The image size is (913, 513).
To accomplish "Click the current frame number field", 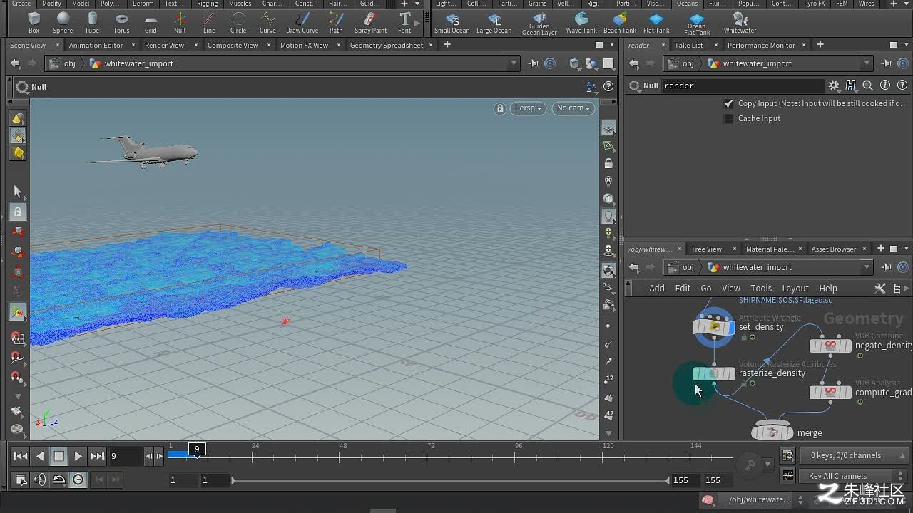I will [x=126, y=456].
